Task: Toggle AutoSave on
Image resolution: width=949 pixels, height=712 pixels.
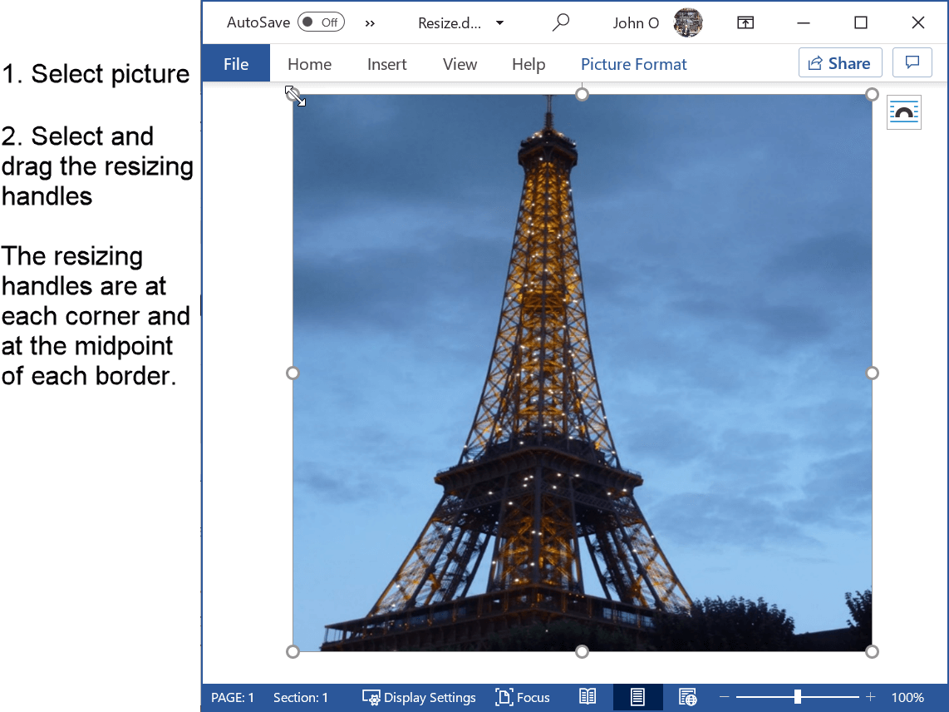Action: (321, 22)
